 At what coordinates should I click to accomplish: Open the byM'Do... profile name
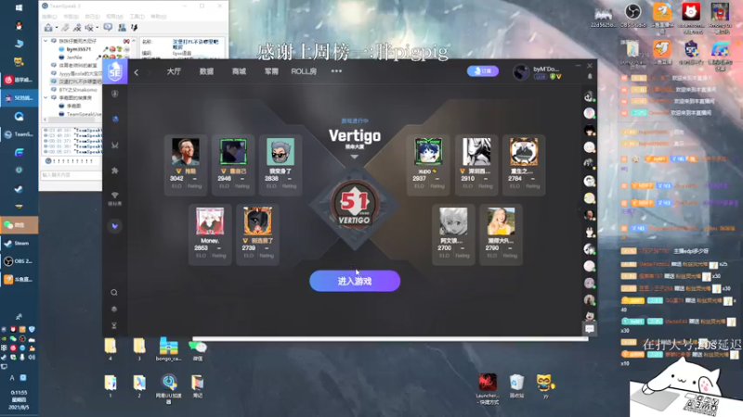[546, 69]
